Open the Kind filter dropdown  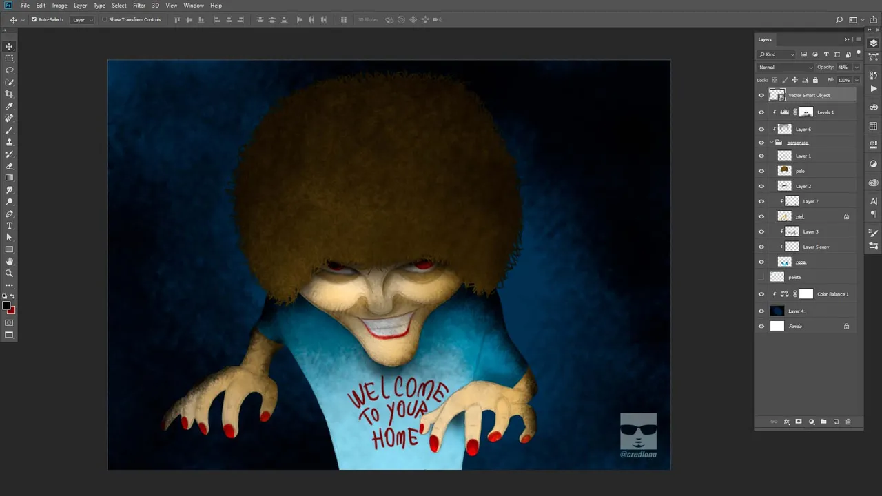click(777, 54)
